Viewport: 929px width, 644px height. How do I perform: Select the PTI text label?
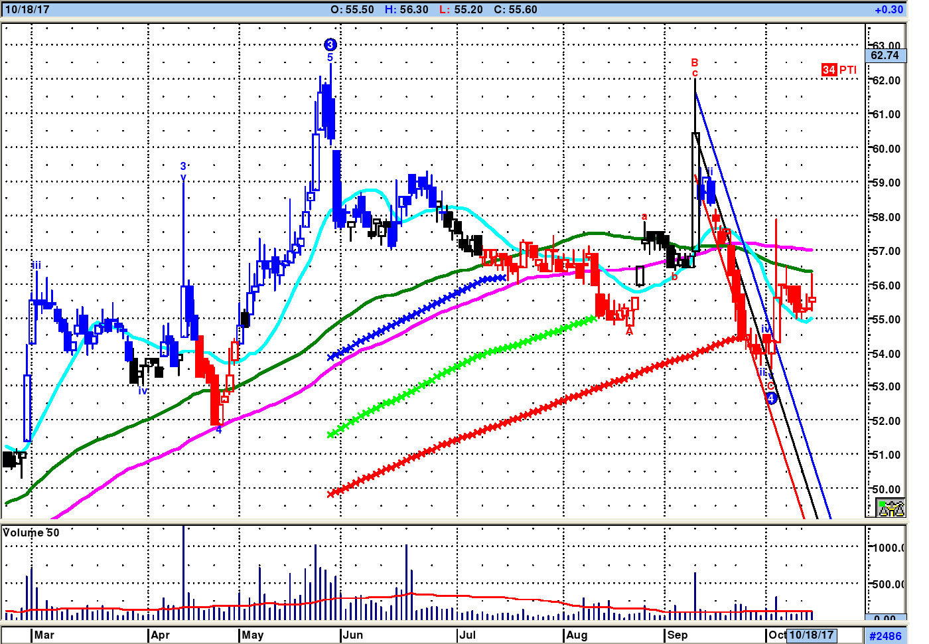pyautogui.click(x=848, y=70)
